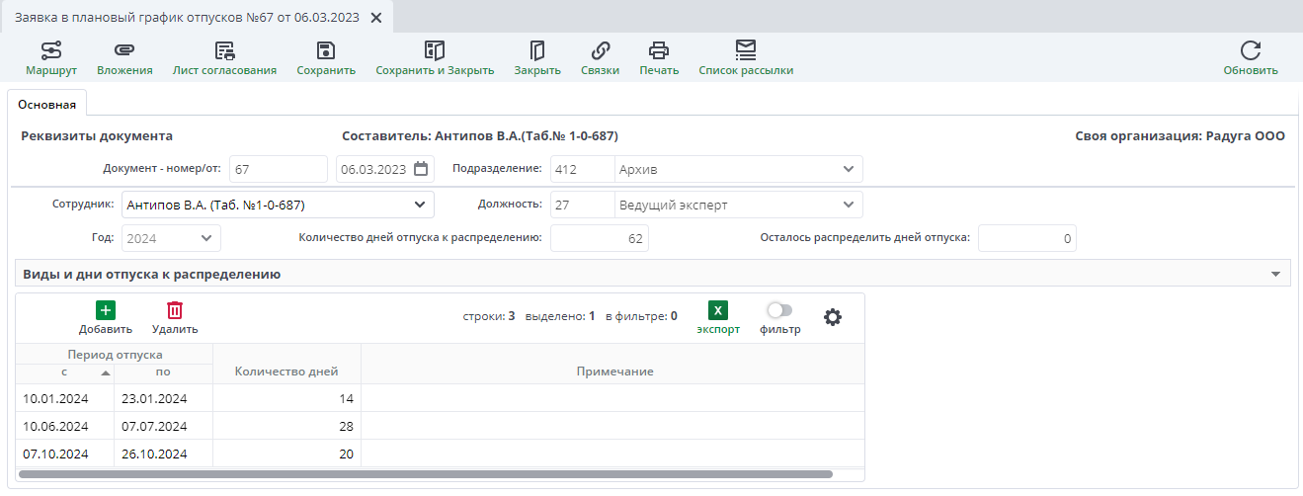Open the Маршрут route tool
Image resolution: width=1303 pixels, height=496 pixels.
coord(51,58)
